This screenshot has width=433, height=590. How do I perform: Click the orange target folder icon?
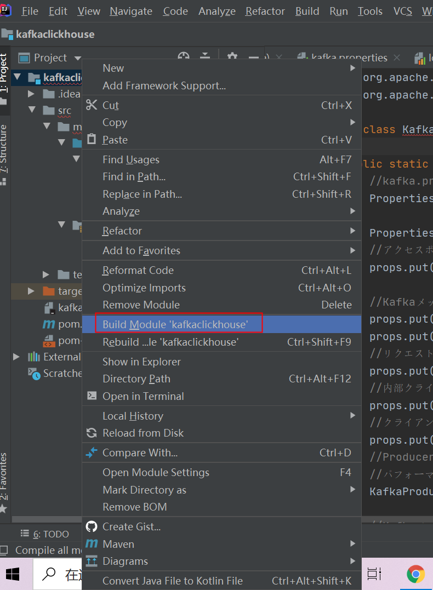coord(49,291)
